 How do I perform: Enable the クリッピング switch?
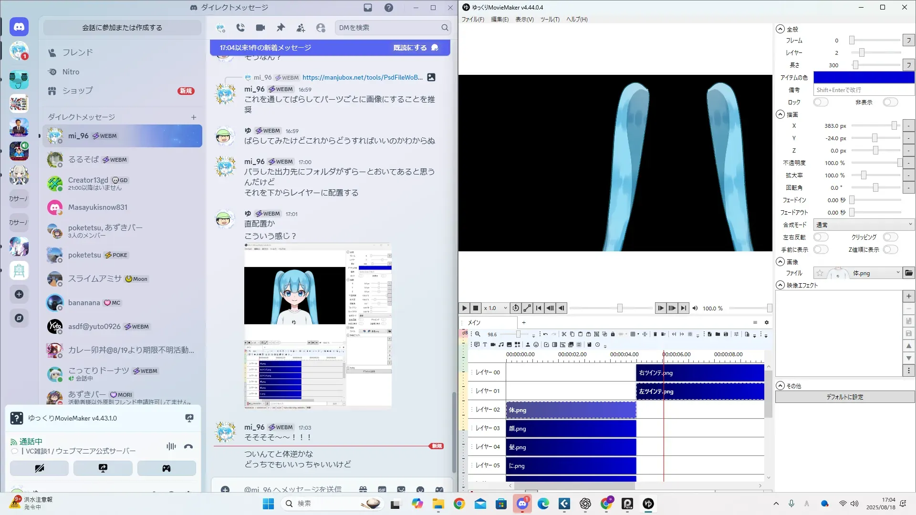coord(890,237)
